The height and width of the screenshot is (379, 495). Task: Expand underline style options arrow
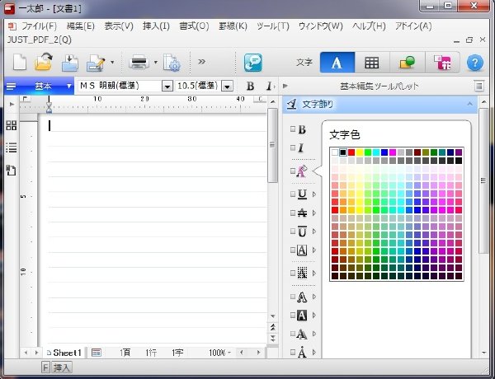314,194
